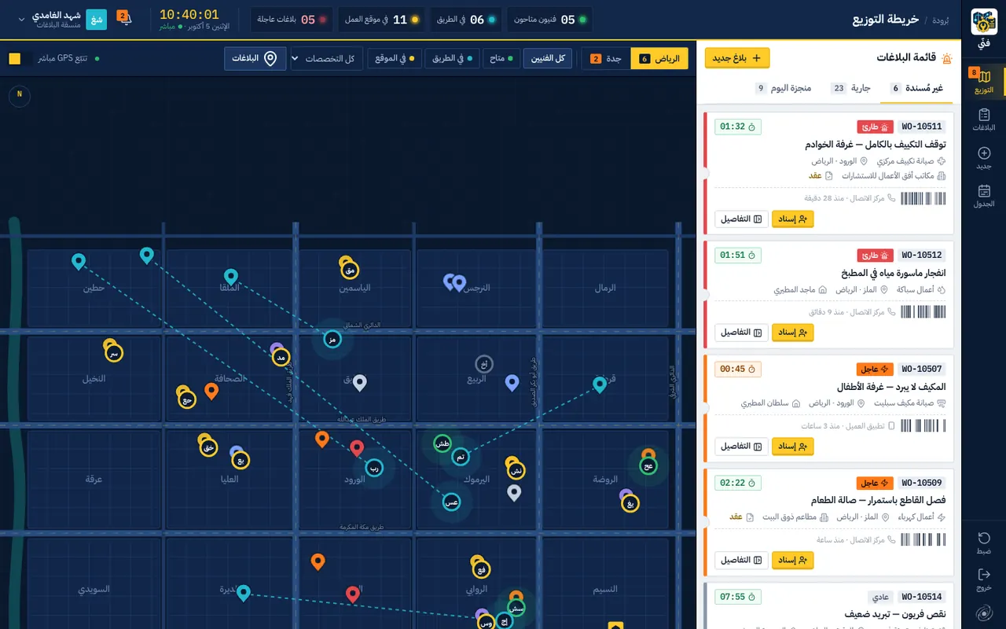The image size is (1006, 629).
Task: Select الرياض city tab
Action: tap(659, 58)
